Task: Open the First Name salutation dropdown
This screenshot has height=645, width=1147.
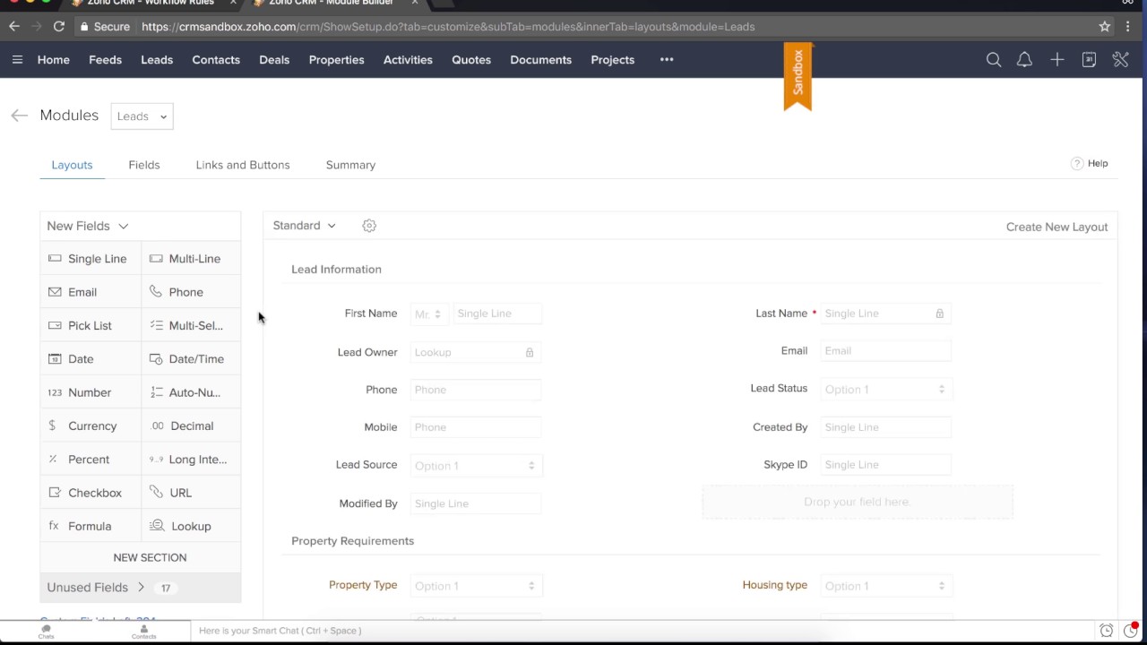Action: pos(428,314)
